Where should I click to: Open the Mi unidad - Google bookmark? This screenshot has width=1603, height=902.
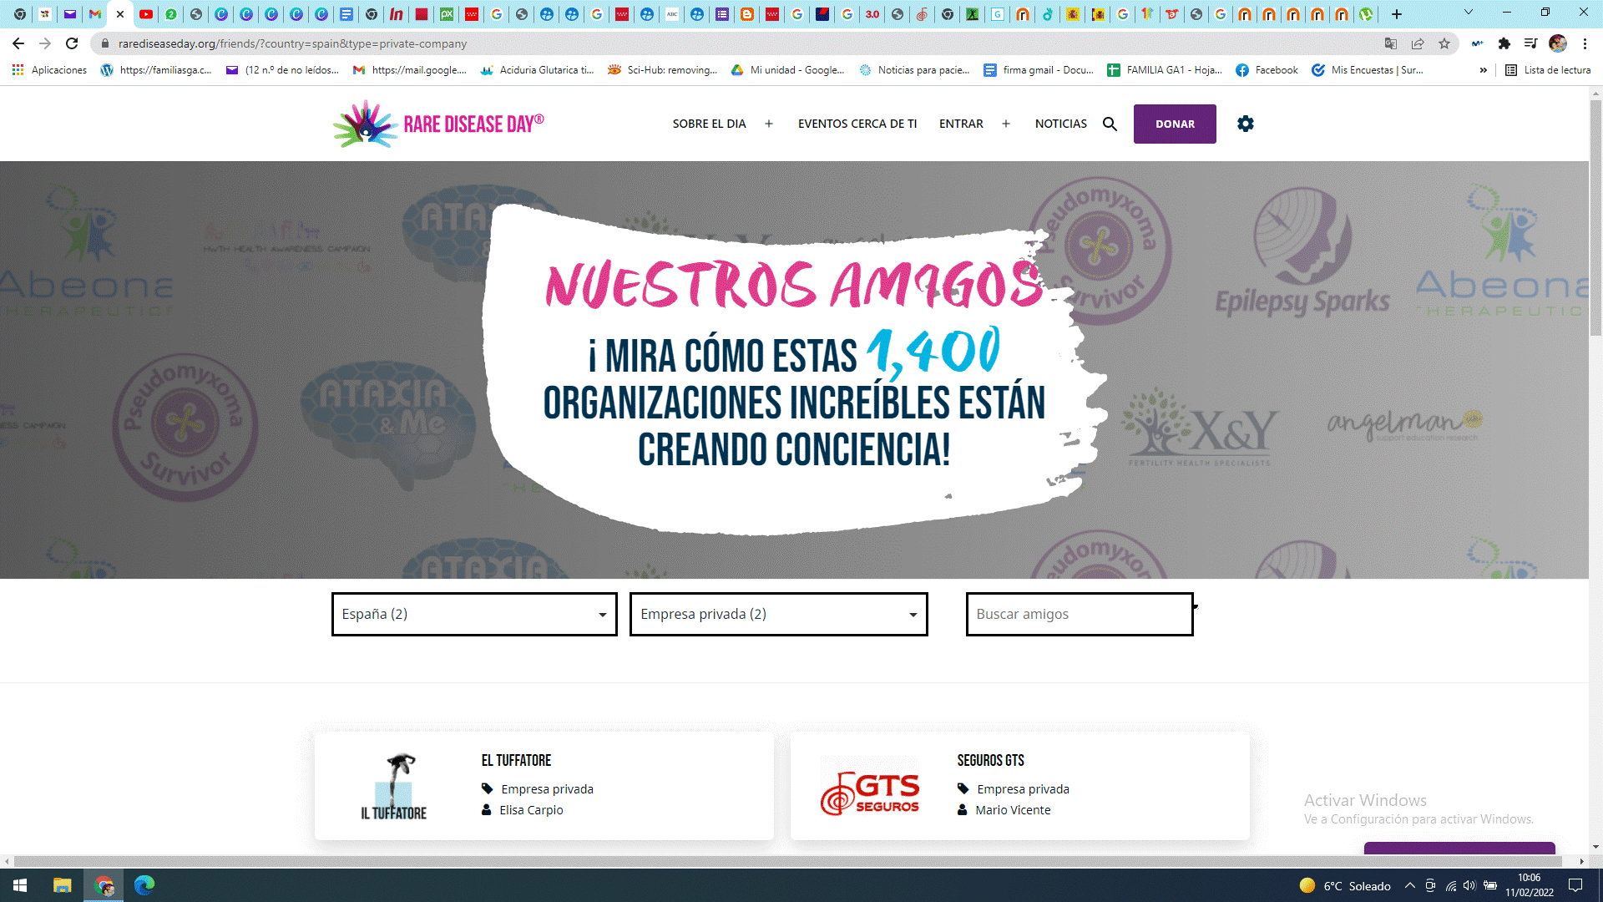787,70
